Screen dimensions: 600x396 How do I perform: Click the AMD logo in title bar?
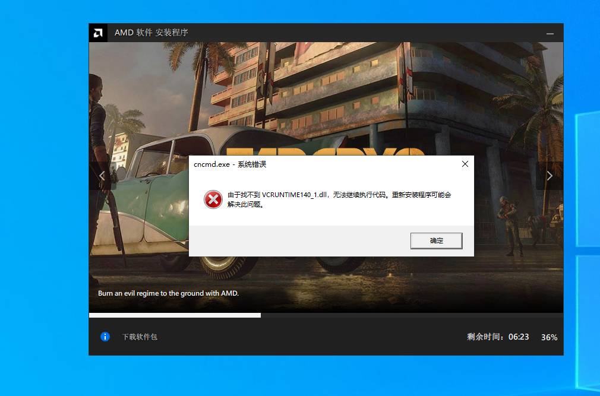point(98,33)
